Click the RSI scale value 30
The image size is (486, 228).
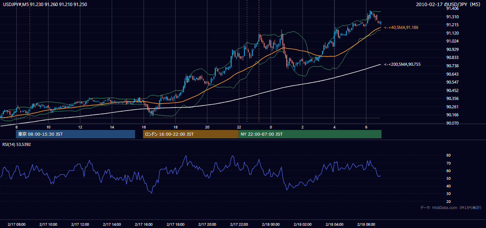coord(449,194)
